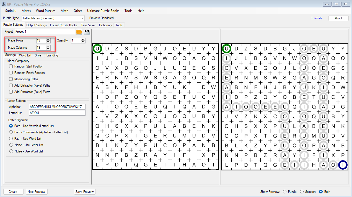The height and width of the screenshot is (197, 352).
Task: Switch to Dictionary tab
Action: click(105, 25)
